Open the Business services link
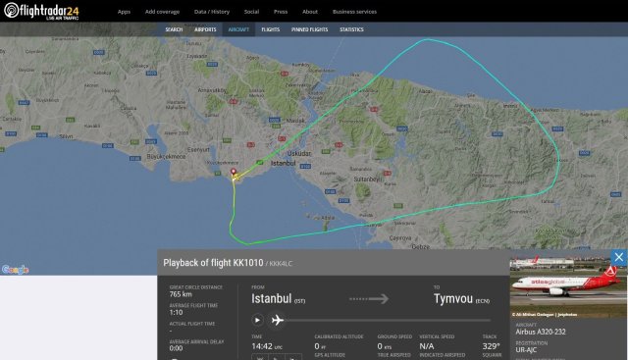The image size is (628, 360). pyautogui.click(x=354, y=12)
